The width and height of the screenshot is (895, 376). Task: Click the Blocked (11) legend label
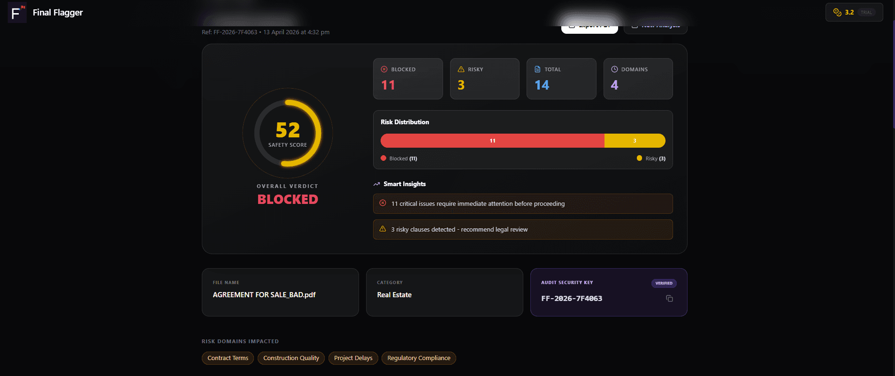[403, 158]
